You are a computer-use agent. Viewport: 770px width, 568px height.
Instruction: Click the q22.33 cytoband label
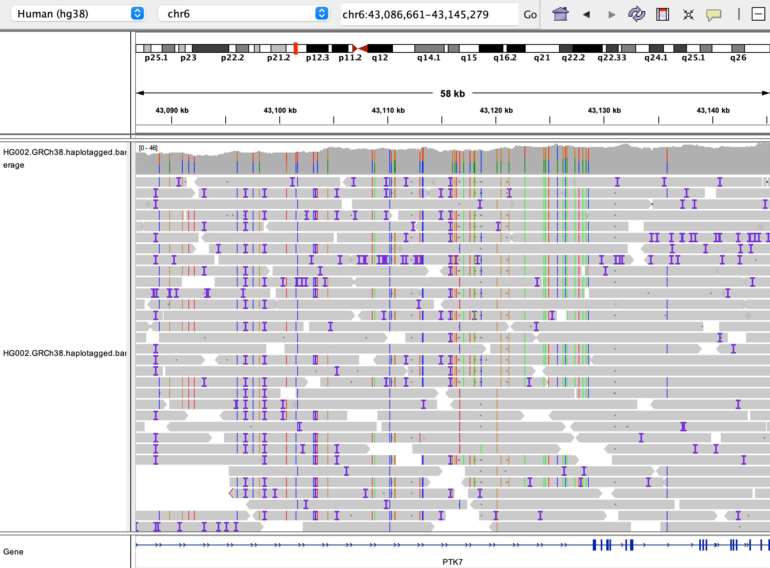click(x=612, y=58)
